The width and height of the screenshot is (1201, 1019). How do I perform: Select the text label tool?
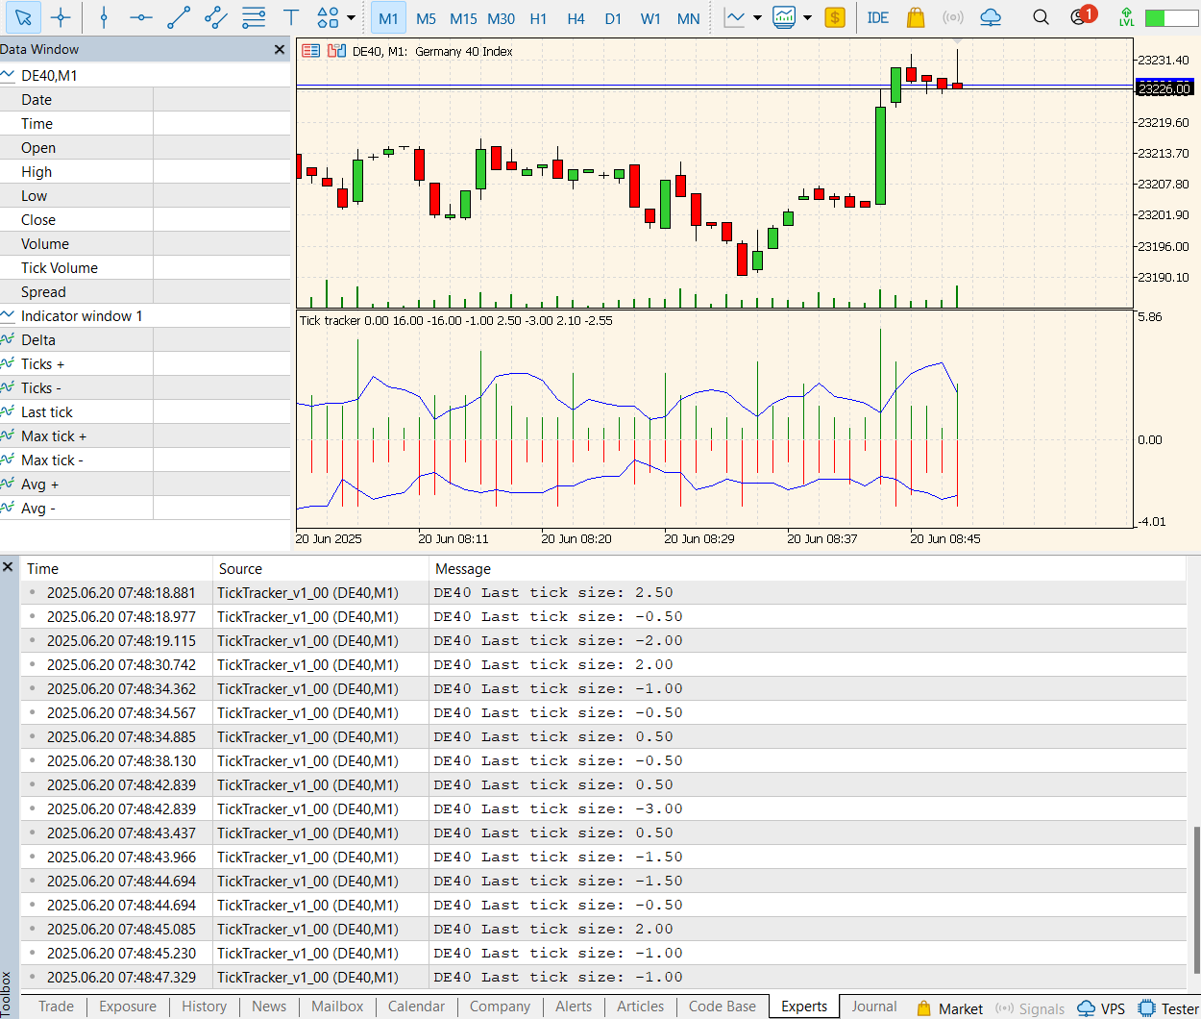[291, 17]
